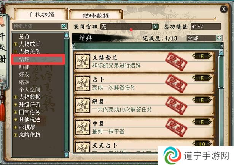Click the 义结金兰 achievement icon
The image size is (234, 165).
(x=83, y=61)
